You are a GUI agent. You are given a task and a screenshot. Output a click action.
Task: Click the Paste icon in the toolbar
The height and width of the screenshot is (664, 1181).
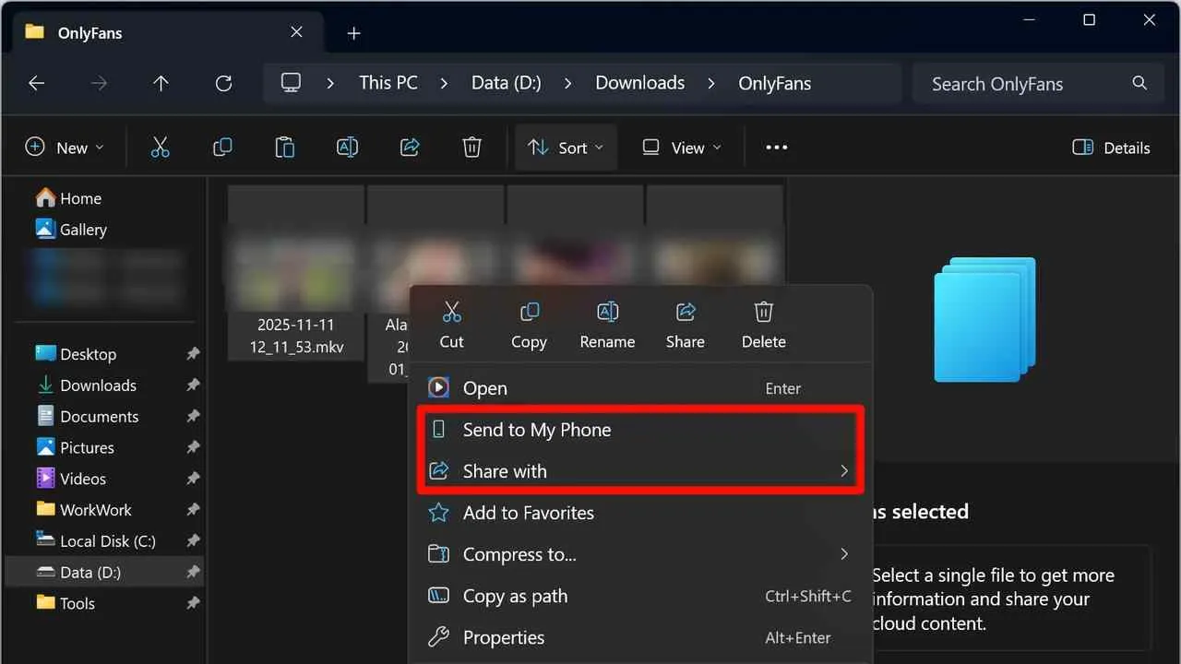point(284,147)
